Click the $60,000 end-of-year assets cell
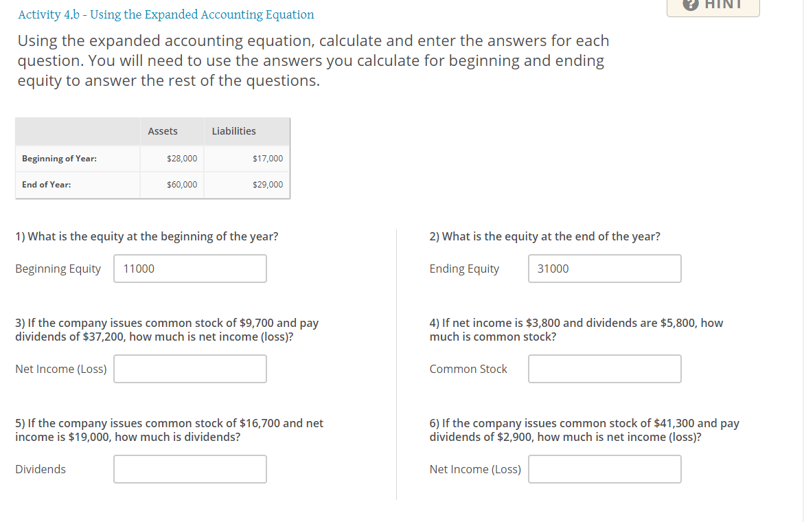804x522 pixels. click(x=183, y=184)
